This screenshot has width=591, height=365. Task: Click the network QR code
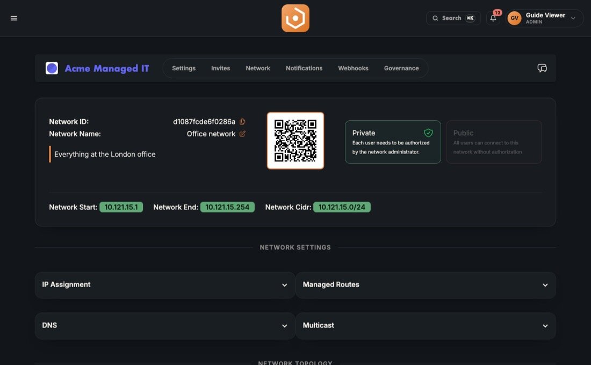(295, 141)
